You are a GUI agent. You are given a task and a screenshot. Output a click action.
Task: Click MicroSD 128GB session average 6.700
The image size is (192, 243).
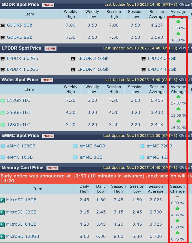(156, 236)
